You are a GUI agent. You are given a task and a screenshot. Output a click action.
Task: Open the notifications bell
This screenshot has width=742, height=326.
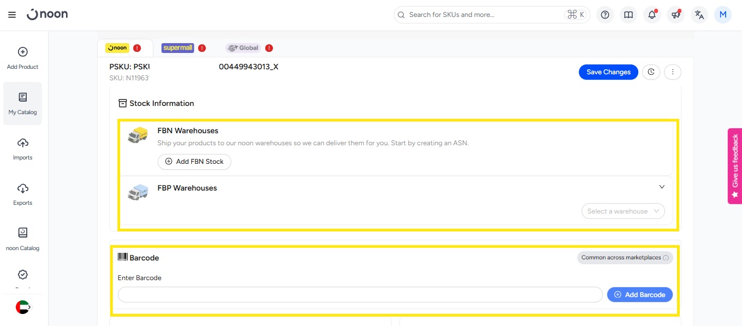652,15
